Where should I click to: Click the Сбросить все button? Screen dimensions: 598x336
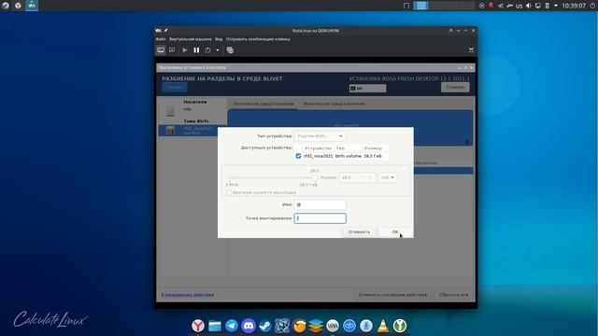pyautogui.click(x=453, y=295)
